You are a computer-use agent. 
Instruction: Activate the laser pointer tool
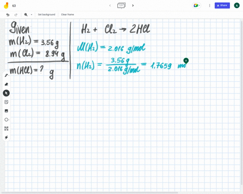6,137
